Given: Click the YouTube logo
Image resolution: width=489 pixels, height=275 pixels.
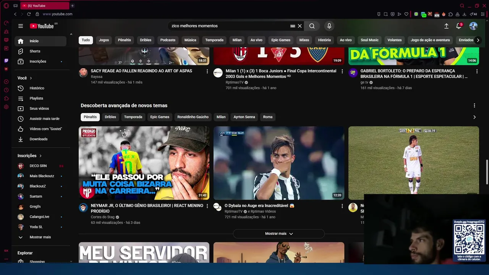Looking at the screenshot, I should click(x=42, y=26).
